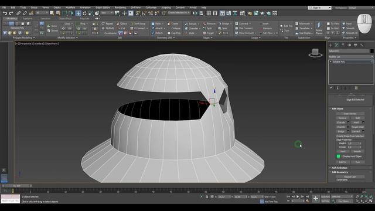Expand the Modify Selection panel dropdown

coord(67,38)
